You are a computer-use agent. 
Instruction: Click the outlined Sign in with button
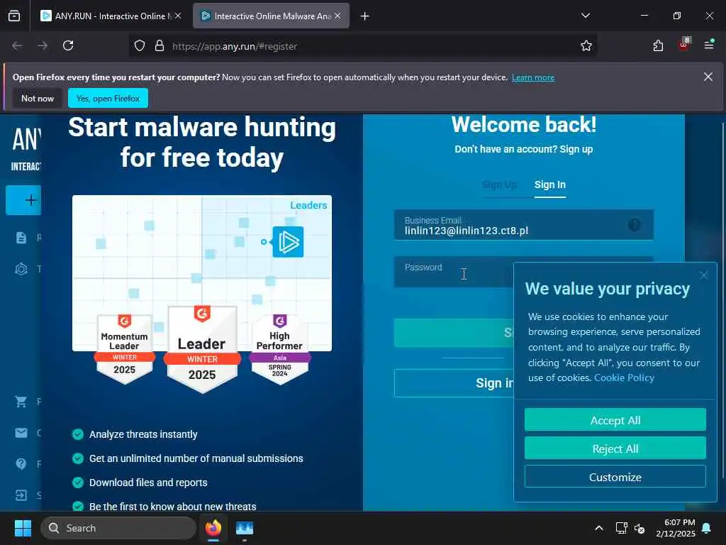tap(454, 383)
